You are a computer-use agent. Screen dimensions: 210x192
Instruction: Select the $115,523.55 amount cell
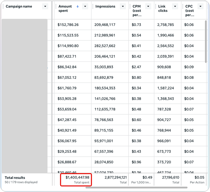68,35
